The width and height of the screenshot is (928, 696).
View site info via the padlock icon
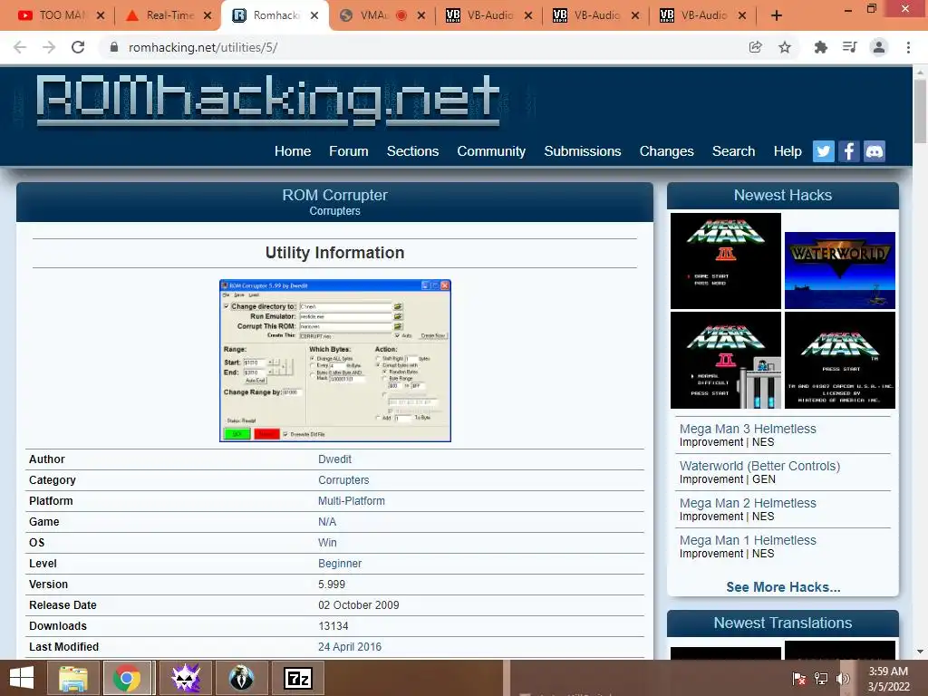click(114, 47)
